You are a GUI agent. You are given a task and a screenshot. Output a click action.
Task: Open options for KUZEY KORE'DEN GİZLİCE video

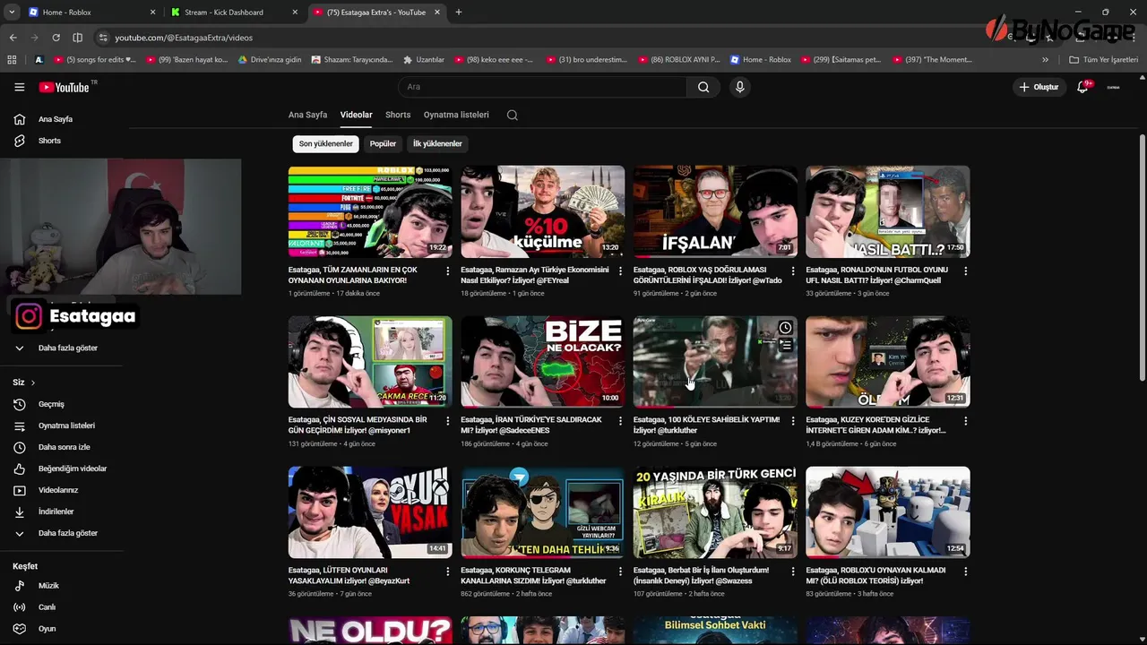click(x=965, y=421)
